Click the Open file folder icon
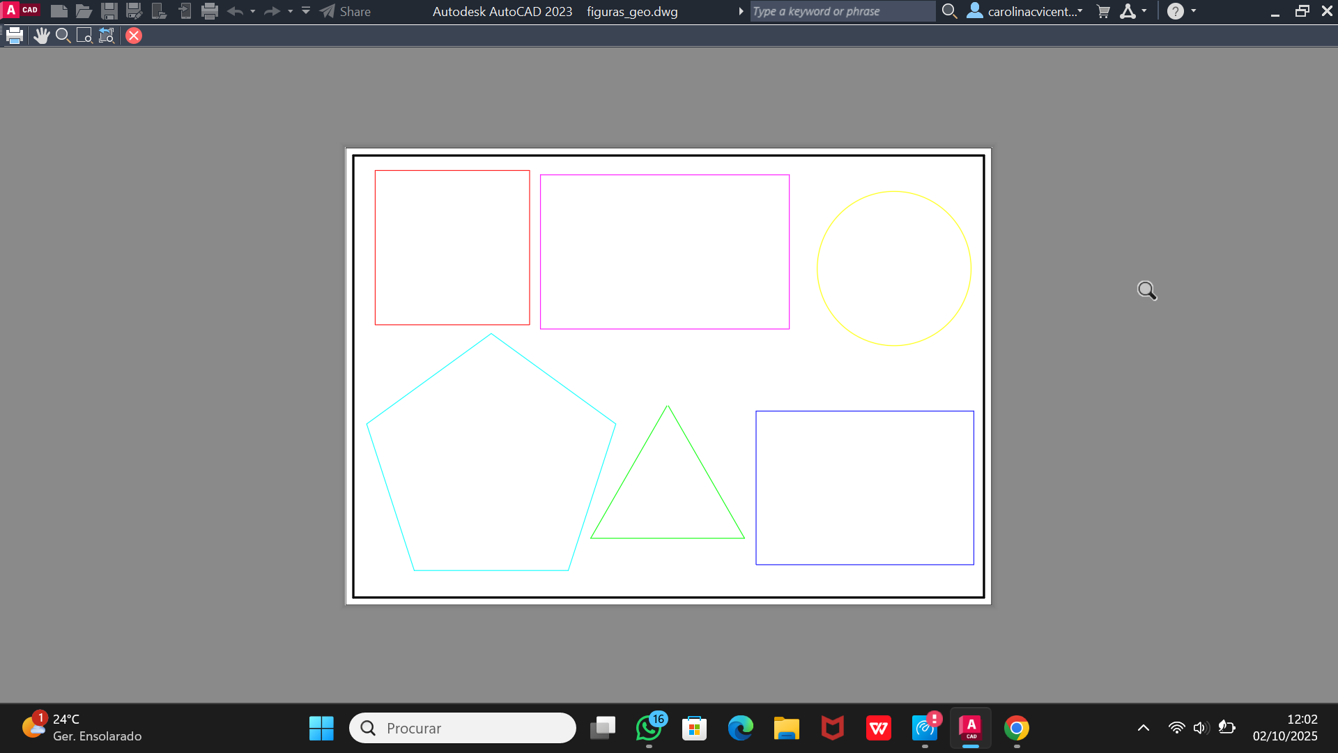The height and width of the screenshot is (753, 1338). 84,11
